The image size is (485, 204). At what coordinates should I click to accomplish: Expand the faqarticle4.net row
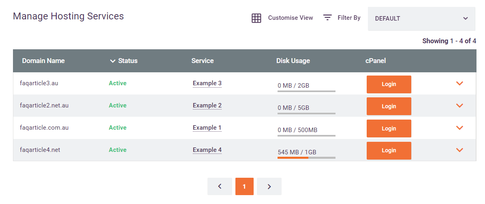[459, 150]
